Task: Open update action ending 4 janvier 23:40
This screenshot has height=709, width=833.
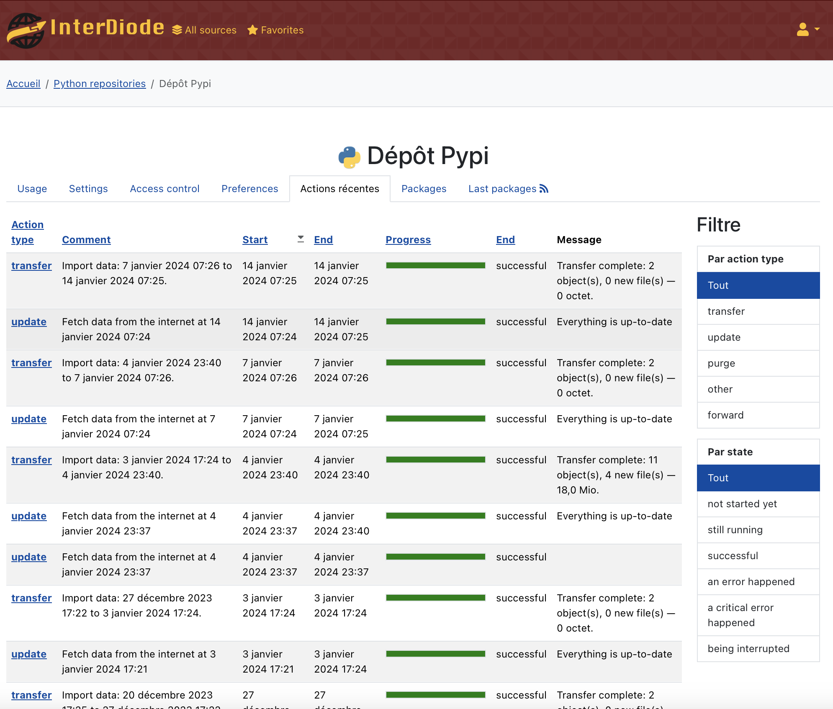Action: click(29, 516)
